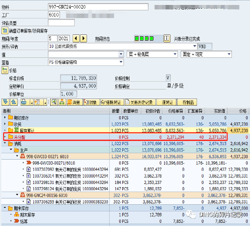Open the 货币/评估 currency dropdown

coord(194,46)
